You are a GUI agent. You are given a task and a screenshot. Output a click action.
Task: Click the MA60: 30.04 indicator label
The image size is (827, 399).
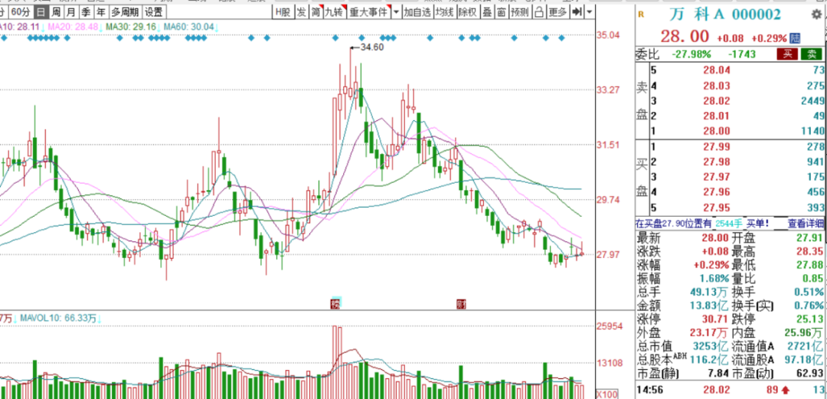(189, 26)
